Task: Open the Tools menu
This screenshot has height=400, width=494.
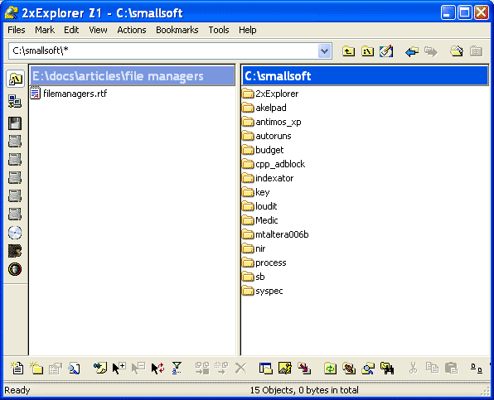Action: [x=219, y=30]
